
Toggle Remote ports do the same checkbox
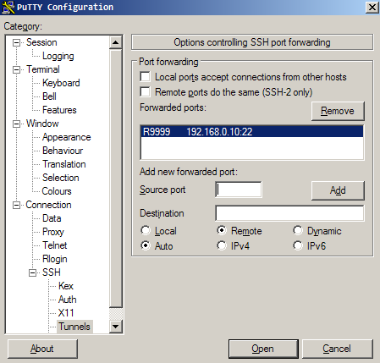145,92
